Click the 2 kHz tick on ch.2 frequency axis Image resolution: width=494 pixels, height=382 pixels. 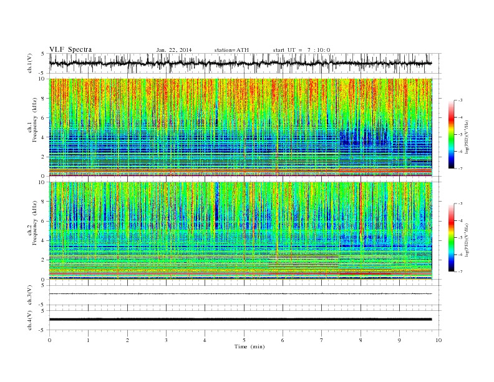tap(43, 260)
